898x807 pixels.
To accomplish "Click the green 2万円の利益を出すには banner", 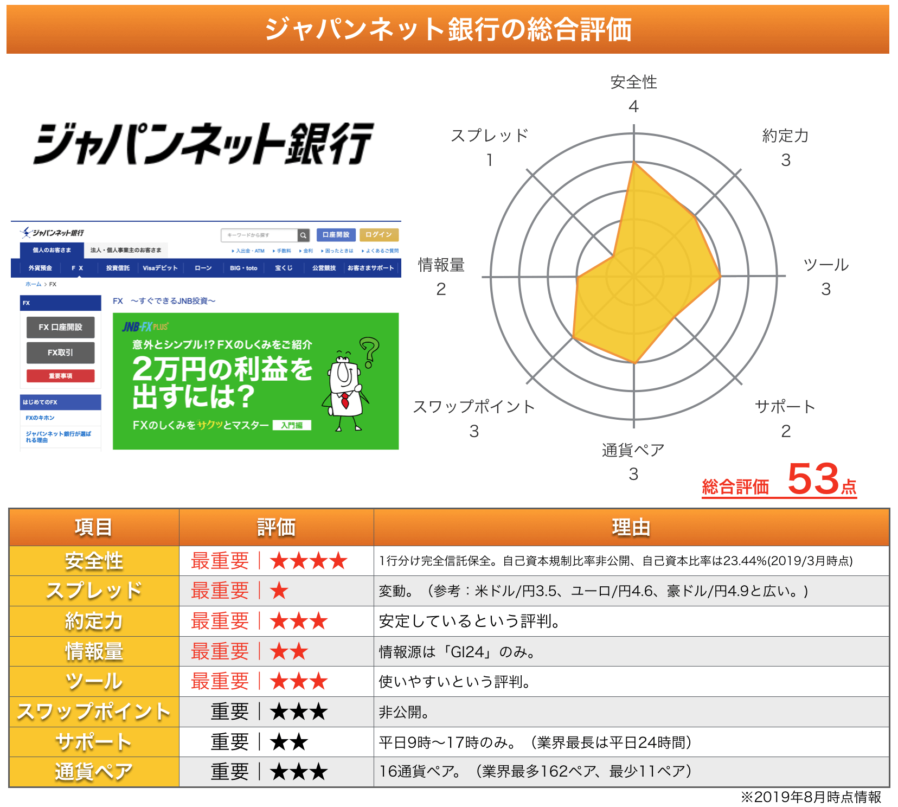I will point(255,381).
